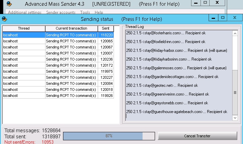The height and width of the screenshot is (144, 243).
Task: Click the Thread Log scrollbar thumb
Action: click(x=235, y=93)
